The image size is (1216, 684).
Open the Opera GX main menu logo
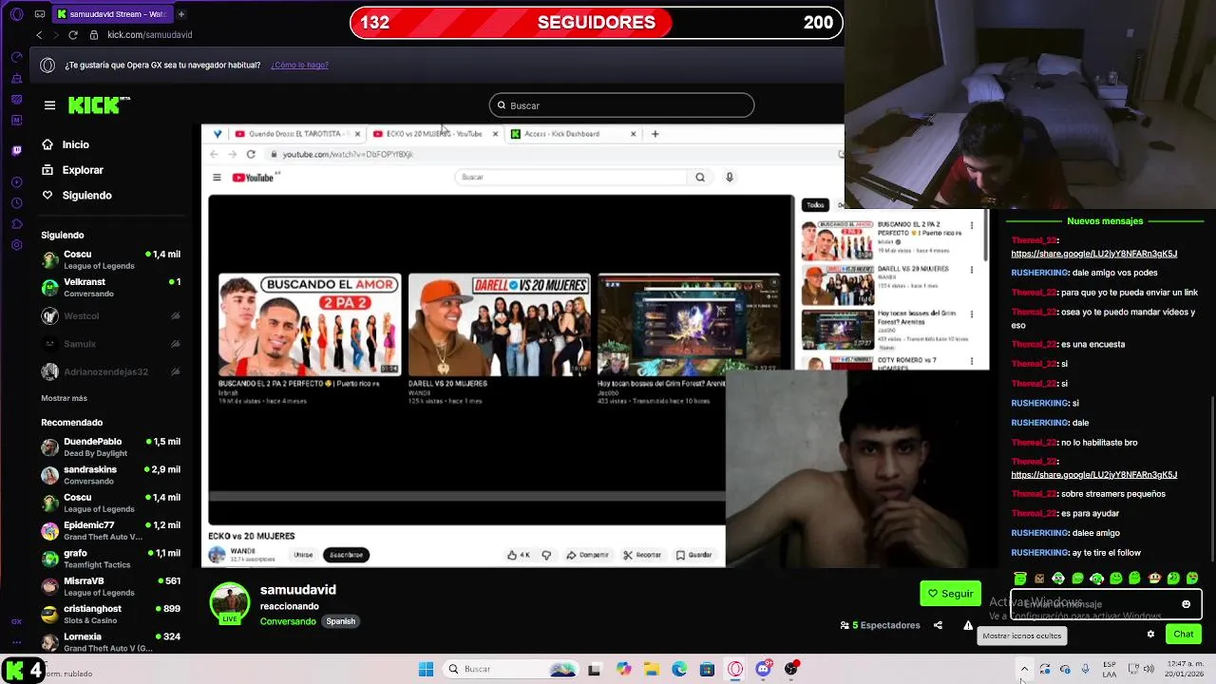[x=16, y=14]
